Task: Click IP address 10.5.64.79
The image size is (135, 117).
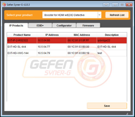Action: [52, 53]
